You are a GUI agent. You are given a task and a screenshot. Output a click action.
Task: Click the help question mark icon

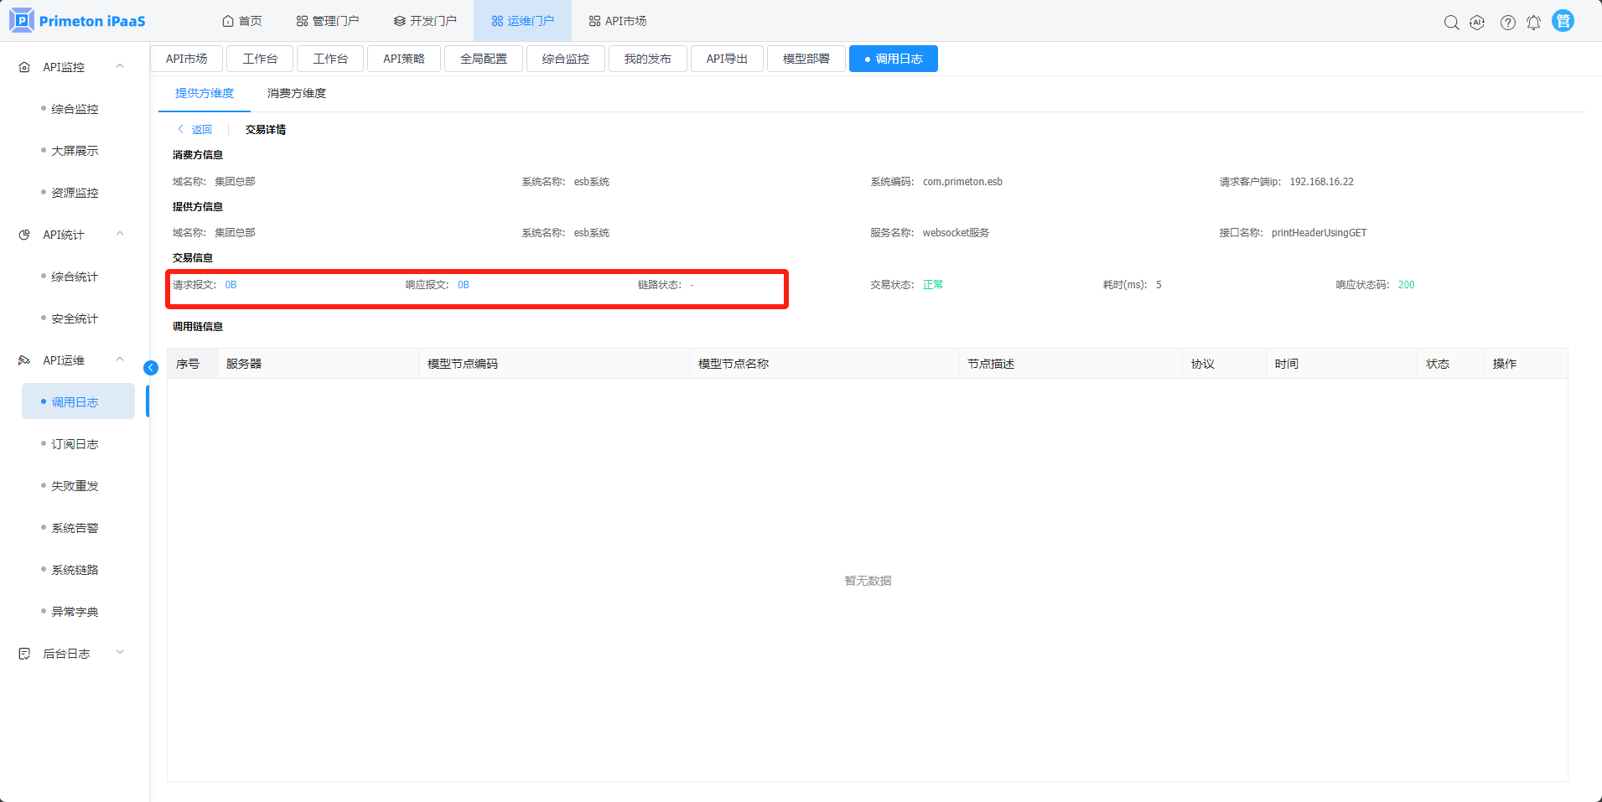point(1507,23)
